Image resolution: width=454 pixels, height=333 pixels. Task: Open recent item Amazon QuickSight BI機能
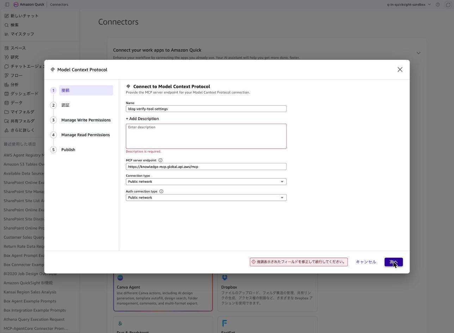(x=28, y=283)
